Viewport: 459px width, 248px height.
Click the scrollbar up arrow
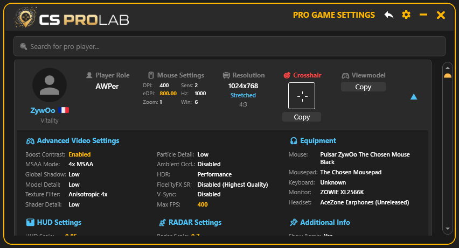447,68
